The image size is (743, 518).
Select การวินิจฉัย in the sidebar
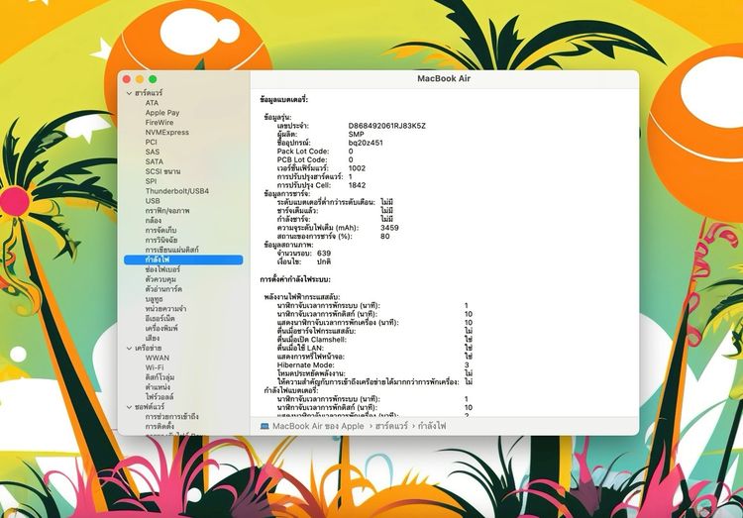pos(161,241)
